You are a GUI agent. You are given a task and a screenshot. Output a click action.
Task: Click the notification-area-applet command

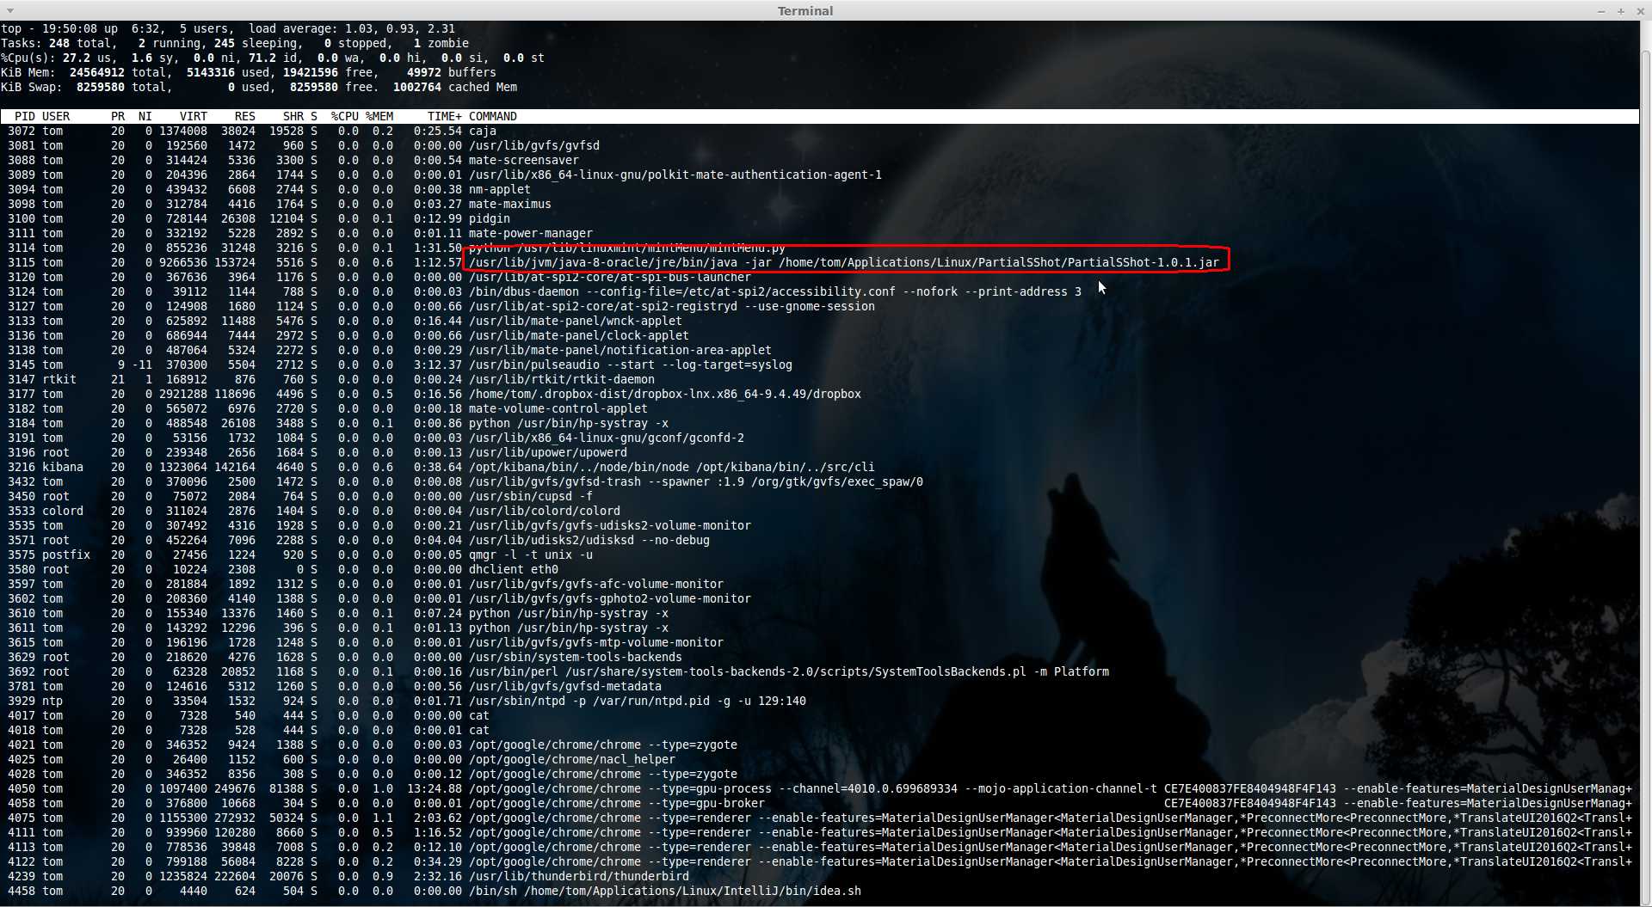point(619,350)
